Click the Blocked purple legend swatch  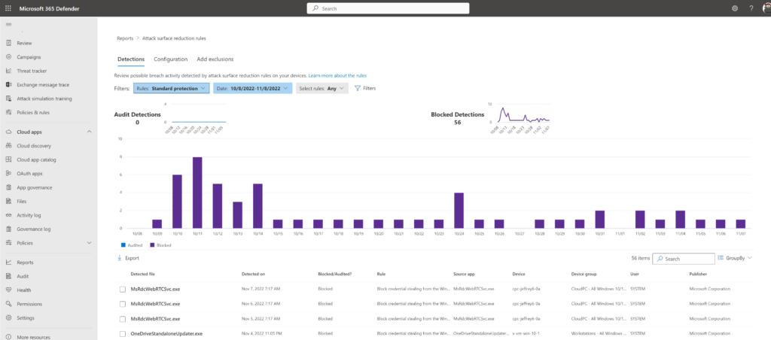click(x=153, y=244)
